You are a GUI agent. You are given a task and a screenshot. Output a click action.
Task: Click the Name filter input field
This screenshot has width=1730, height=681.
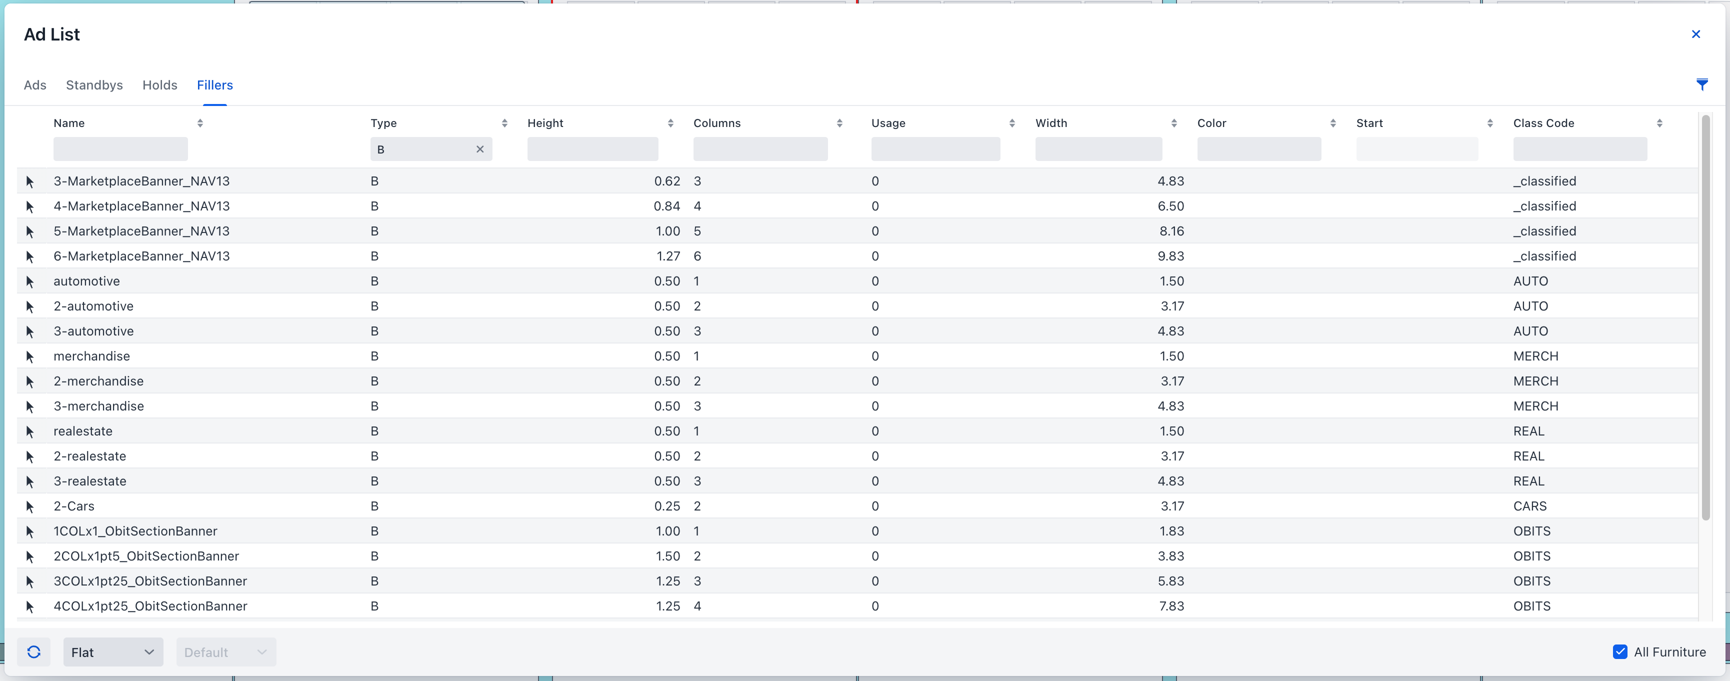pos(120,149)
